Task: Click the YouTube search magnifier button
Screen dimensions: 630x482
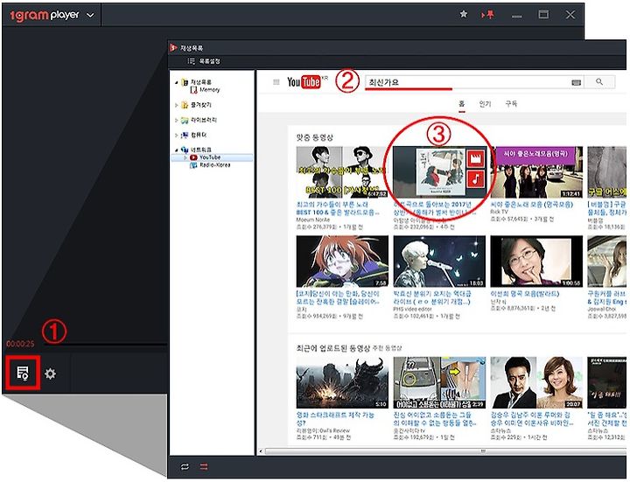Action: point(599,82)
